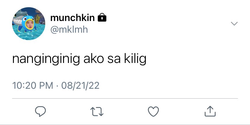Click the blue fish costume face in avatar
The image size is (250, 125).
(x=29, y=24)
